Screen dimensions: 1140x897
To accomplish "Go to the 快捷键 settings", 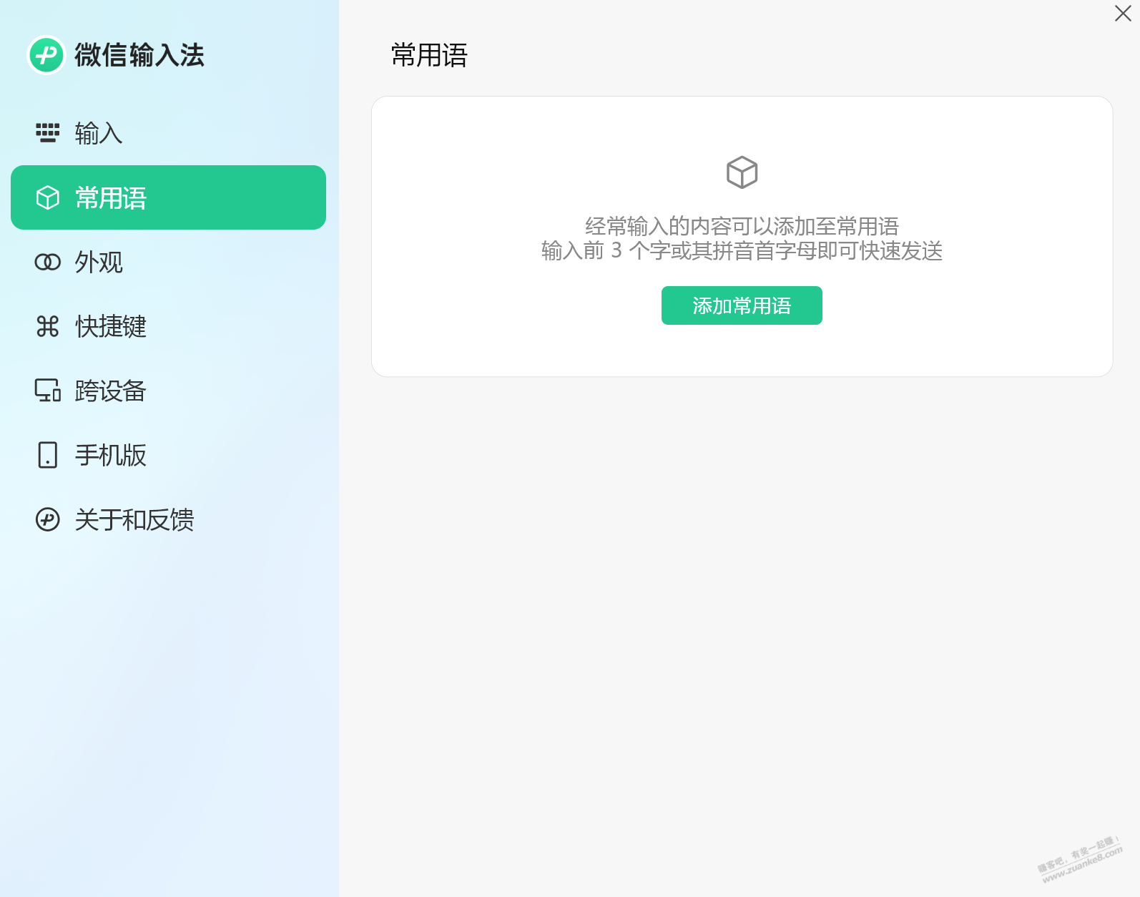I will coord(168,326).
